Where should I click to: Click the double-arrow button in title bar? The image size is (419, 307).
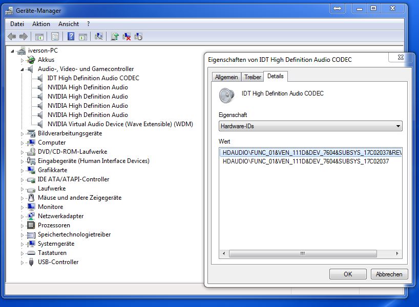[x=338, y=9]
